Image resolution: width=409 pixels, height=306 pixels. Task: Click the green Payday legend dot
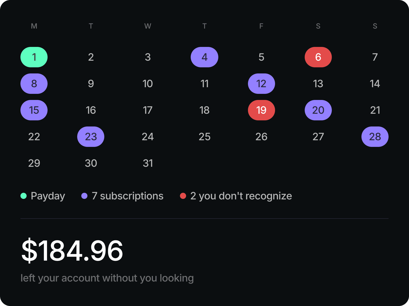24,196
